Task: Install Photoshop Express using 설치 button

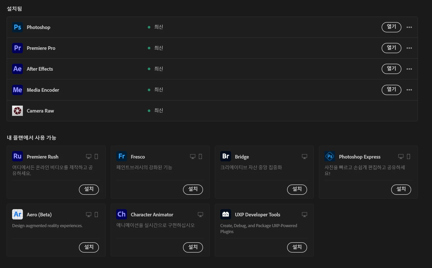Action: [x=401, y=190]
